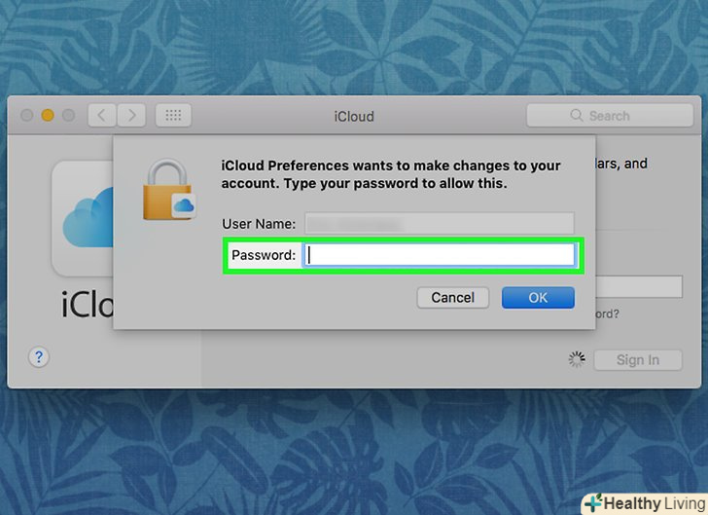The image size is (708, 515).
Task: Show all preferences grid icon
Action: tap(173, 116)
